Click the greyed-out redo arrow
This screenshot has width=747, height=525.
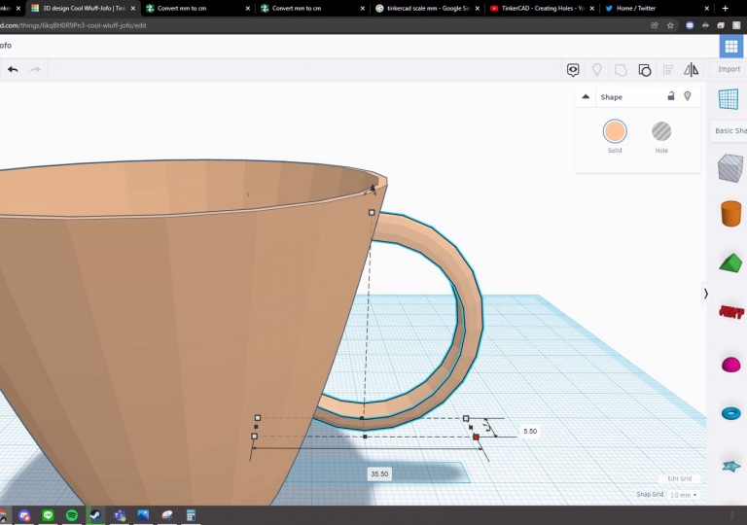(x=36, y=70)
